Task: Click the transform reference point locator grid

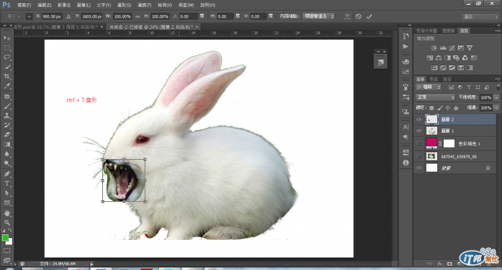Action: [x=29, y=16]
